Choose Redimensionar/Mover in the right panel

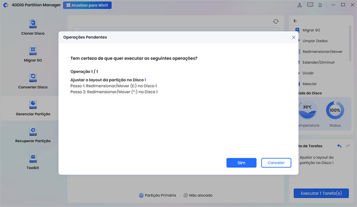coord(322,51)
